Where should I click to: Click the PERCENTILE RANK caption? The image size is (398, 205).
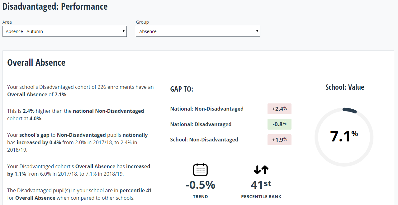261,197
